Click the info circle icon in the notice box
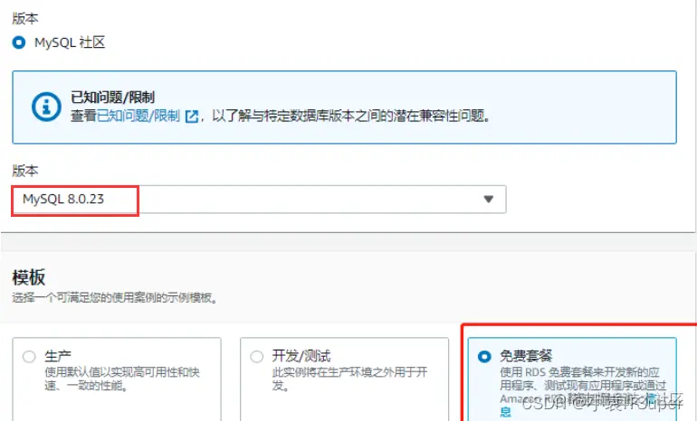 coord(46,107)
